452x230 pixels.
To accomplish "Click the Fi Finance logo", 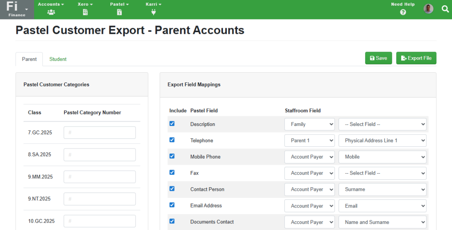I will (x=17, y=10).
